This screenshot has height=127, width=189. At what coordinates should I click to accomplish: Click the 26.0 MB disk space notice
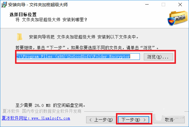[51, 105]
